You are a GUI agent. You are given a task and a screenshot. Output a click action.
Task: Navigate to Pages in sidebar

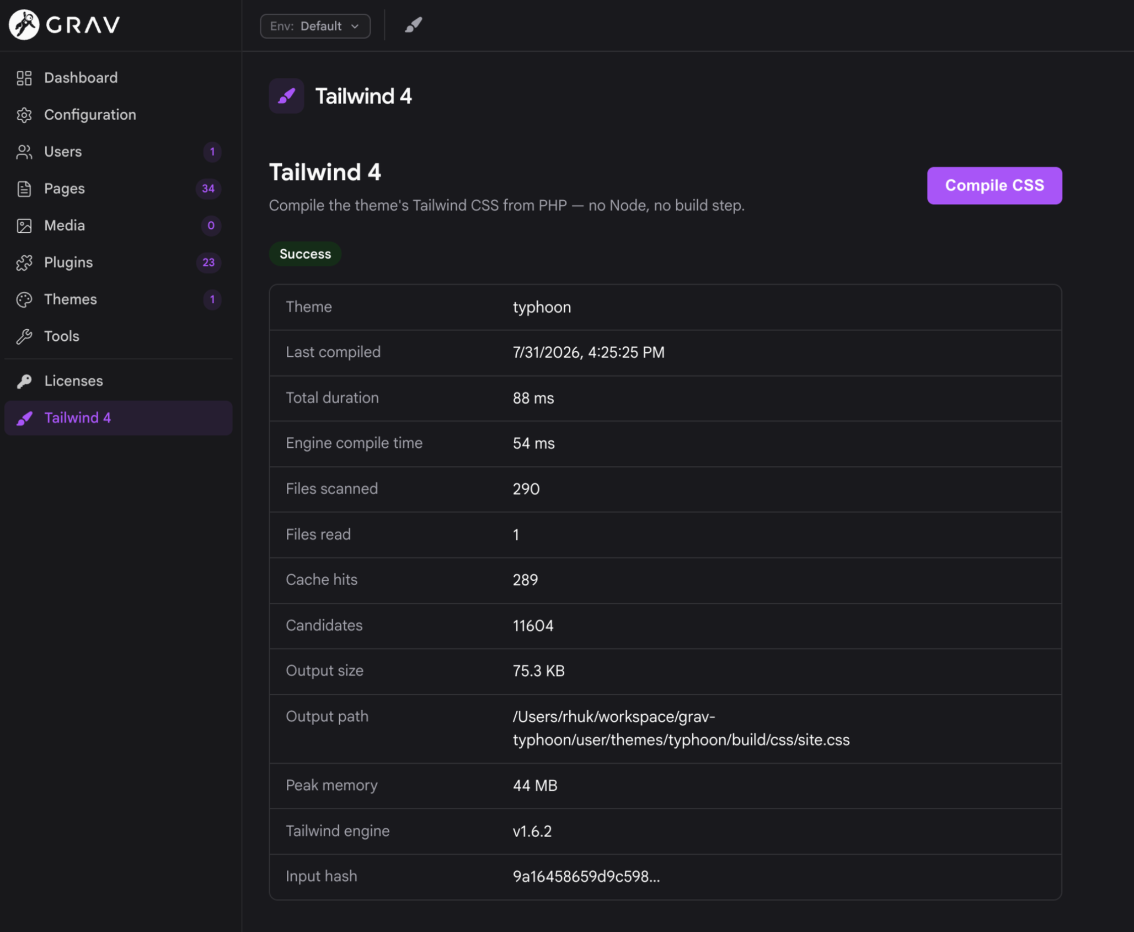65,189
